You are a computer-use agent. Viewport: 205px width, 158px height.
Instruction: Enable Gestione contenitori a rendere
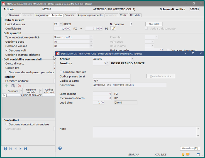(x=7, y=124)
